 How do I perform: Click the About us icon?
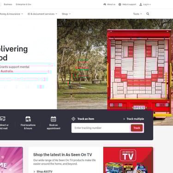pos(105,4)
